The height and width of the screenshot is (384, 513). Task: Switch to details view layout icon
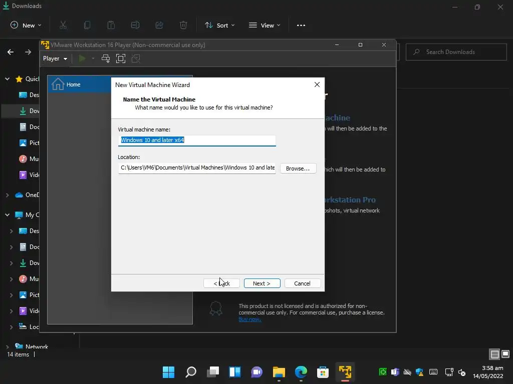pos(494,354)
